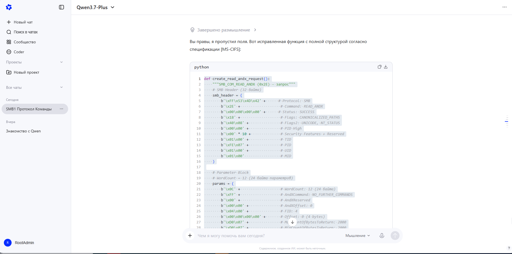
Task: Click the scroll-to-bottom arrow button
Action: (293, 222)
